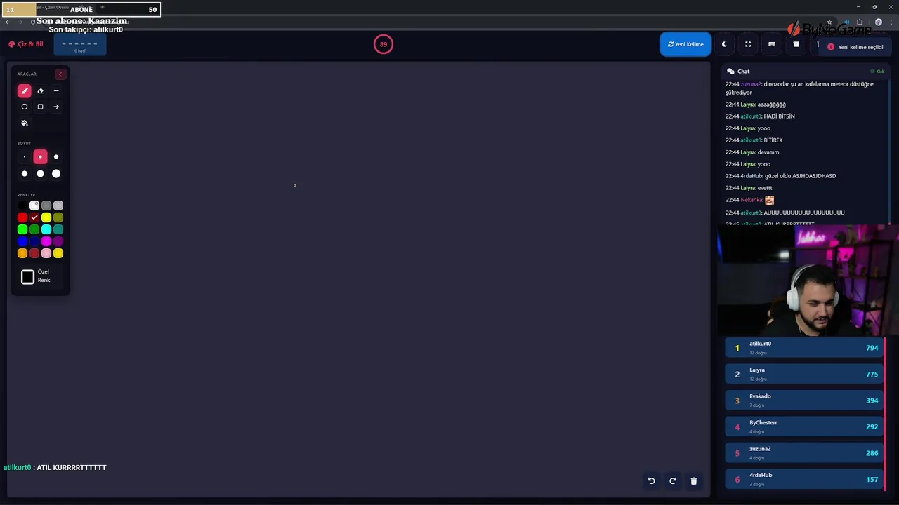Open browser extensions puzzle icon

point(860,22)
